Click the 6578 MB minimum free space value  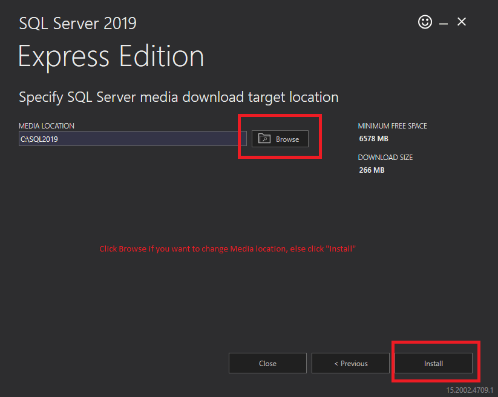373,139
